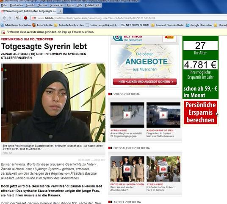Viewport: 227px width, 204px height.
Task: Open the Chronik menu
Action: click(42, 6)
